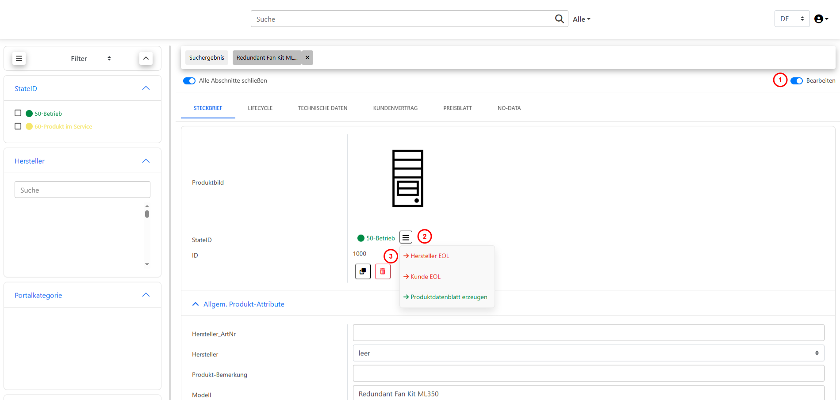The image size is (840, 400).
Task: Open the DE language selector
Action: tap(792, 19)
